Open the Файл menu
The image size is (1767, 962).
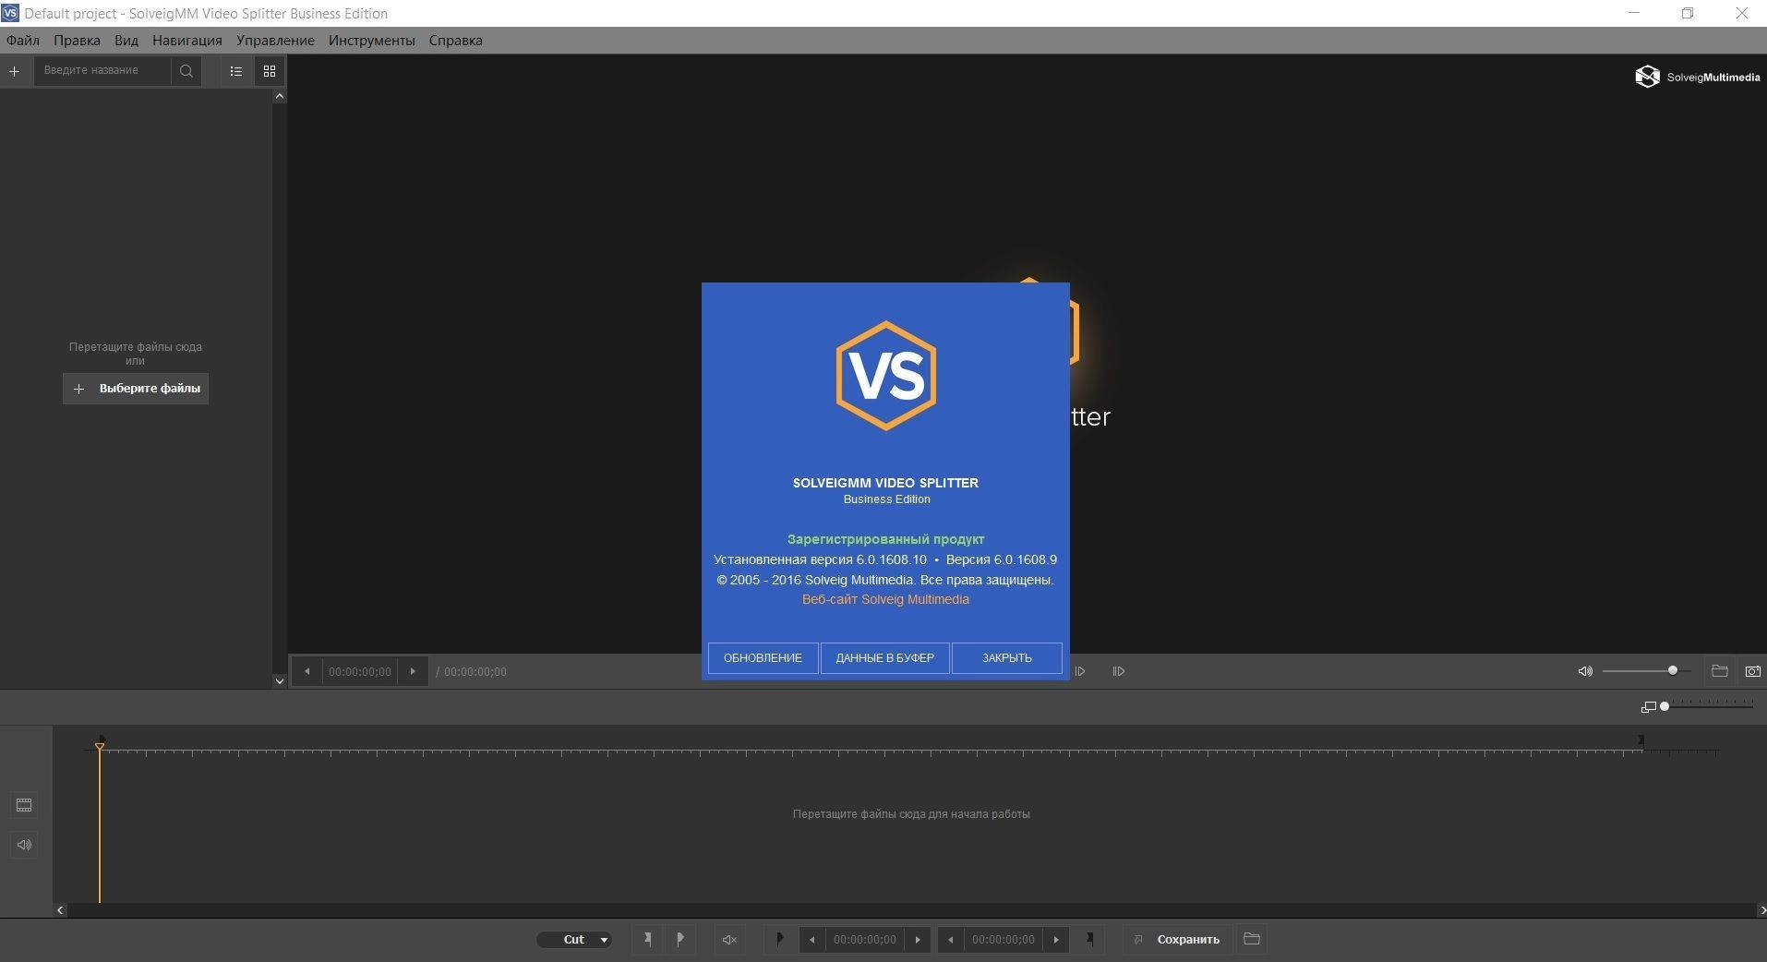[23, 41]
